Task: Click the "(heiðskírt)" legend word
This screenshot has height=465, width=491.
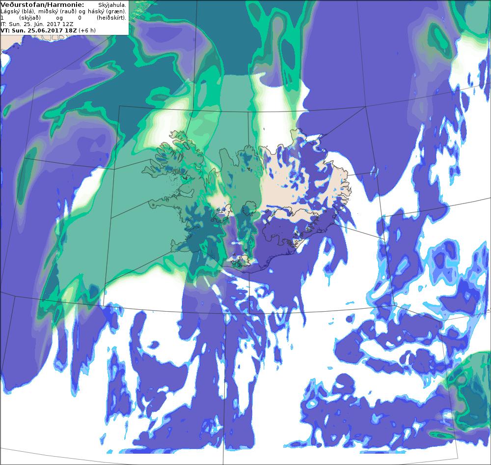Action: (111, 18)
